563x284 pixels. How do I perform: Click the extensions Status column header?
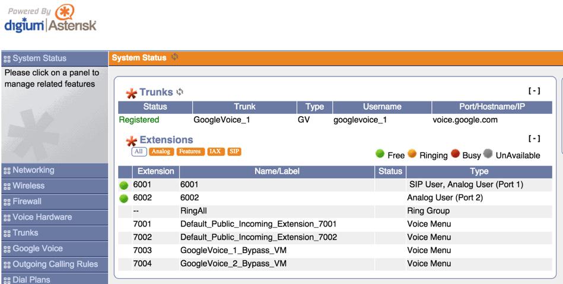point(390,171)
